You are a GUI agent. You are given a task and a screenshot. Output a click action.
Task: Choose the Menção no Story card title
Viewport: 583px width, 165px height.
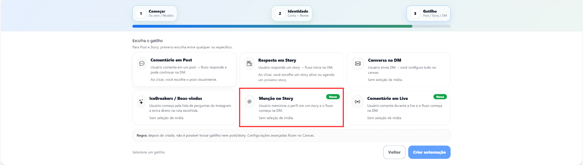[x=276, y=98]
